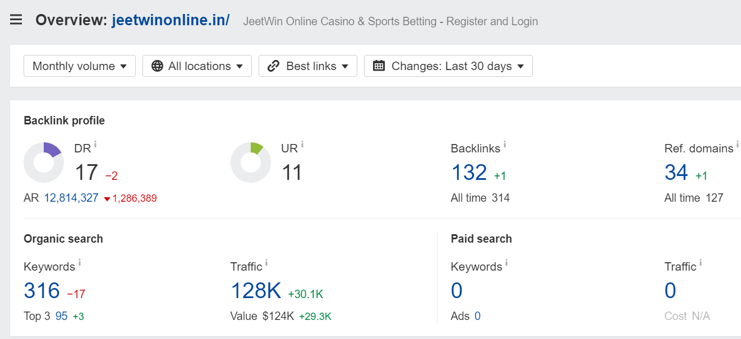Open the 128K organic traffic link
The image size is (741, 339).
256,291
